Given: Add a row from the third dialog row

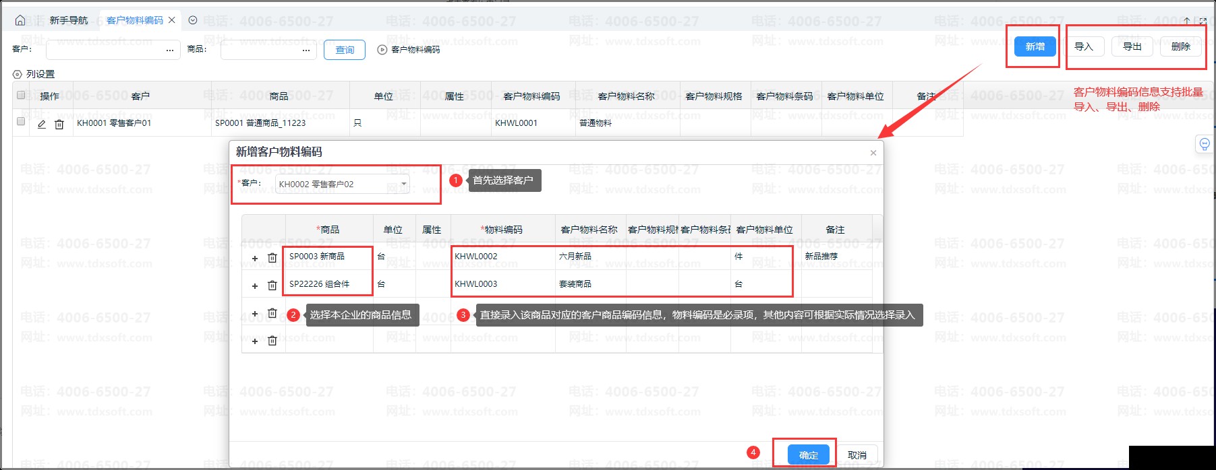Looking at the screenshot, I should (x=255, y=314).
